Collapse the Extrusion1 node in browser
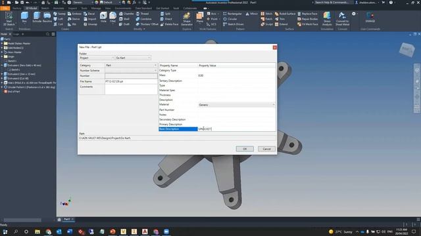The image size is (421, 236). tap(2, 66)
